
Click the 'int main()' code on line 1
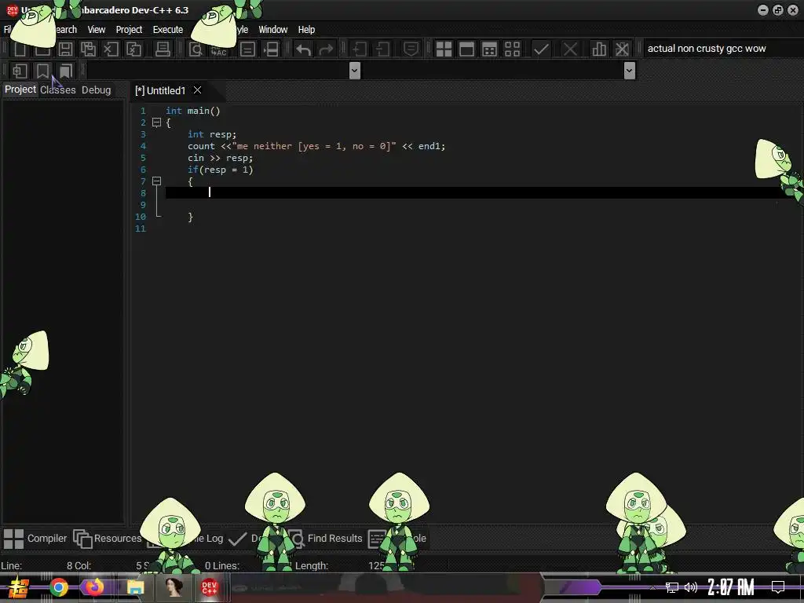click(x=193, y=111)
